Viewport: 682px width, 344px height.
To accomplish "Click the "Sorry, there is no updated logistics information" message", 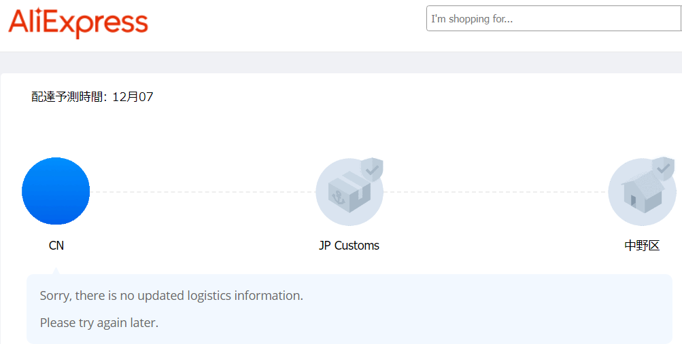I will coord(171,296).
